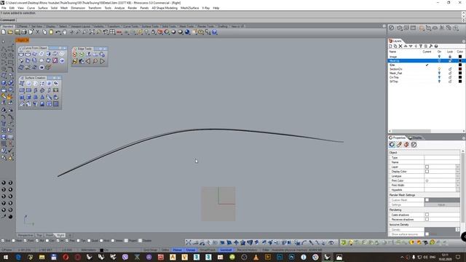The image size is (466, 262).
Task: Toggle visibility bulb of Image layer
Action: pos(439,57)
